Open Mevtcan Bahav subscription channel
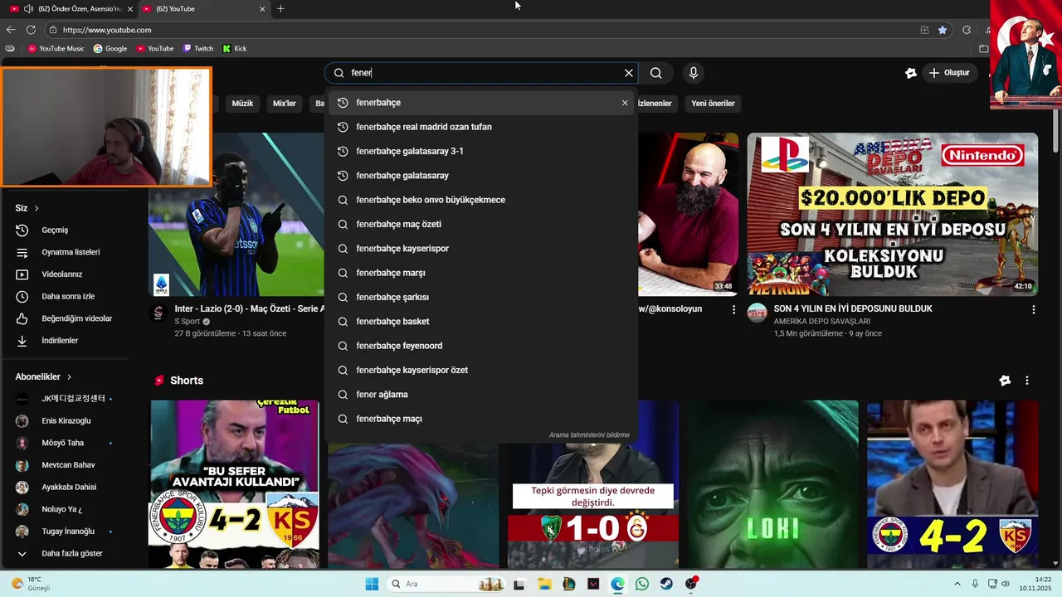This screenshot has width=1062, height=597. click(66, 465)
